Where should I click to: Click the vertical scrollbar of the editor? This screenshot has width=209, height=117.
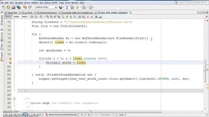205,71
